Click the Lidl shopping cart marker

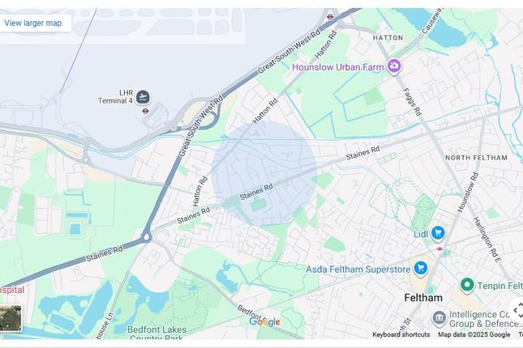(438, 233)
